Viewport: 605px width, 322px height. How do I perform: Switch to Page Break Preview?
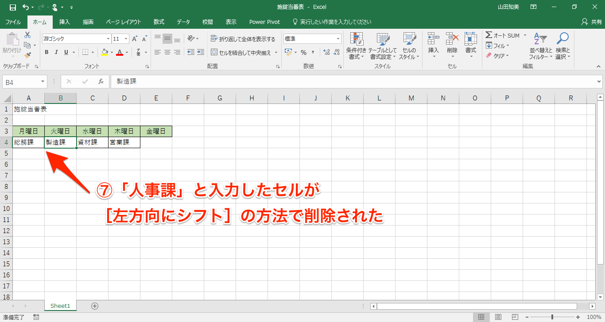click(515, 317)
